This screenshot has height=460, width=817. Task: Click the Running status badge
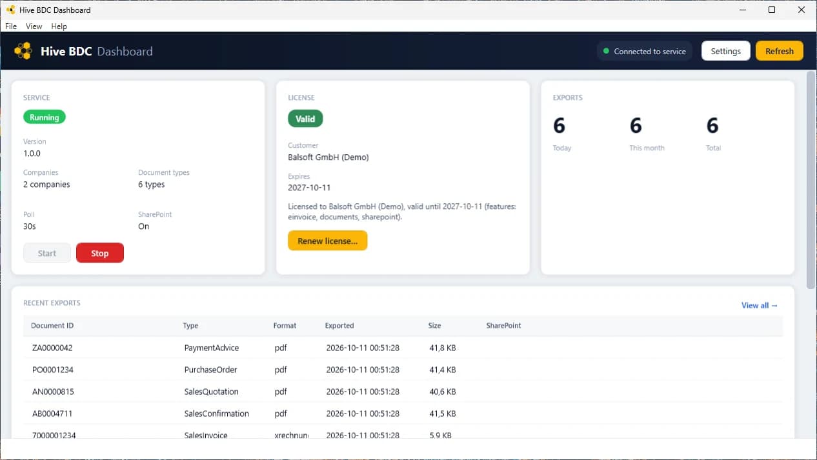[45, 117]
